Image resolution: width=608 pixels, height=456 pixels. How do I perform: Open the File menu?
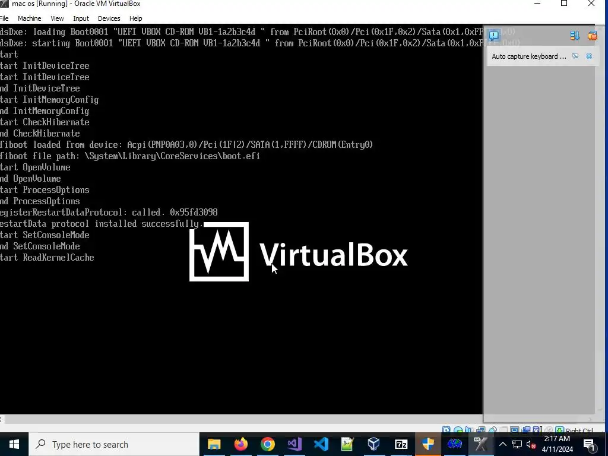[4, 18]
